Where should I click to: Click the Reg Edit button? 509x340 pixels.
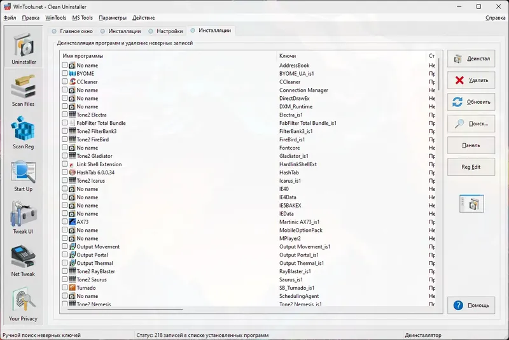point(471,167)
